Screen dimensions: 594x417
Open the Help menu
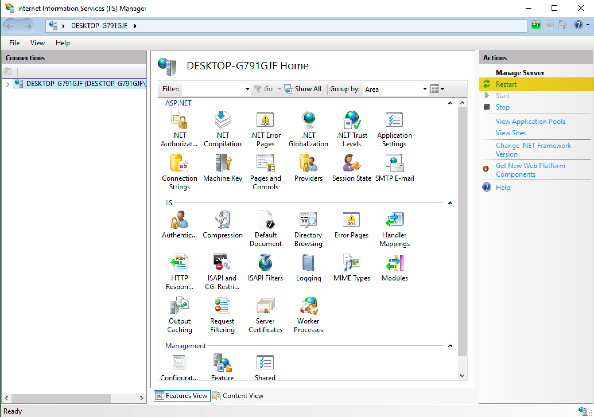click(63, 43)
